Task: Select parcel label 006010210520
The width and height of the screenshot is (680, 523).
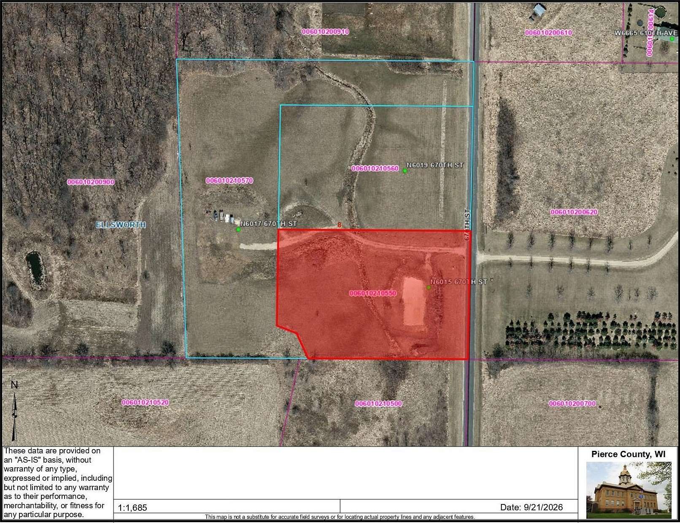Action: pos(145,402)
